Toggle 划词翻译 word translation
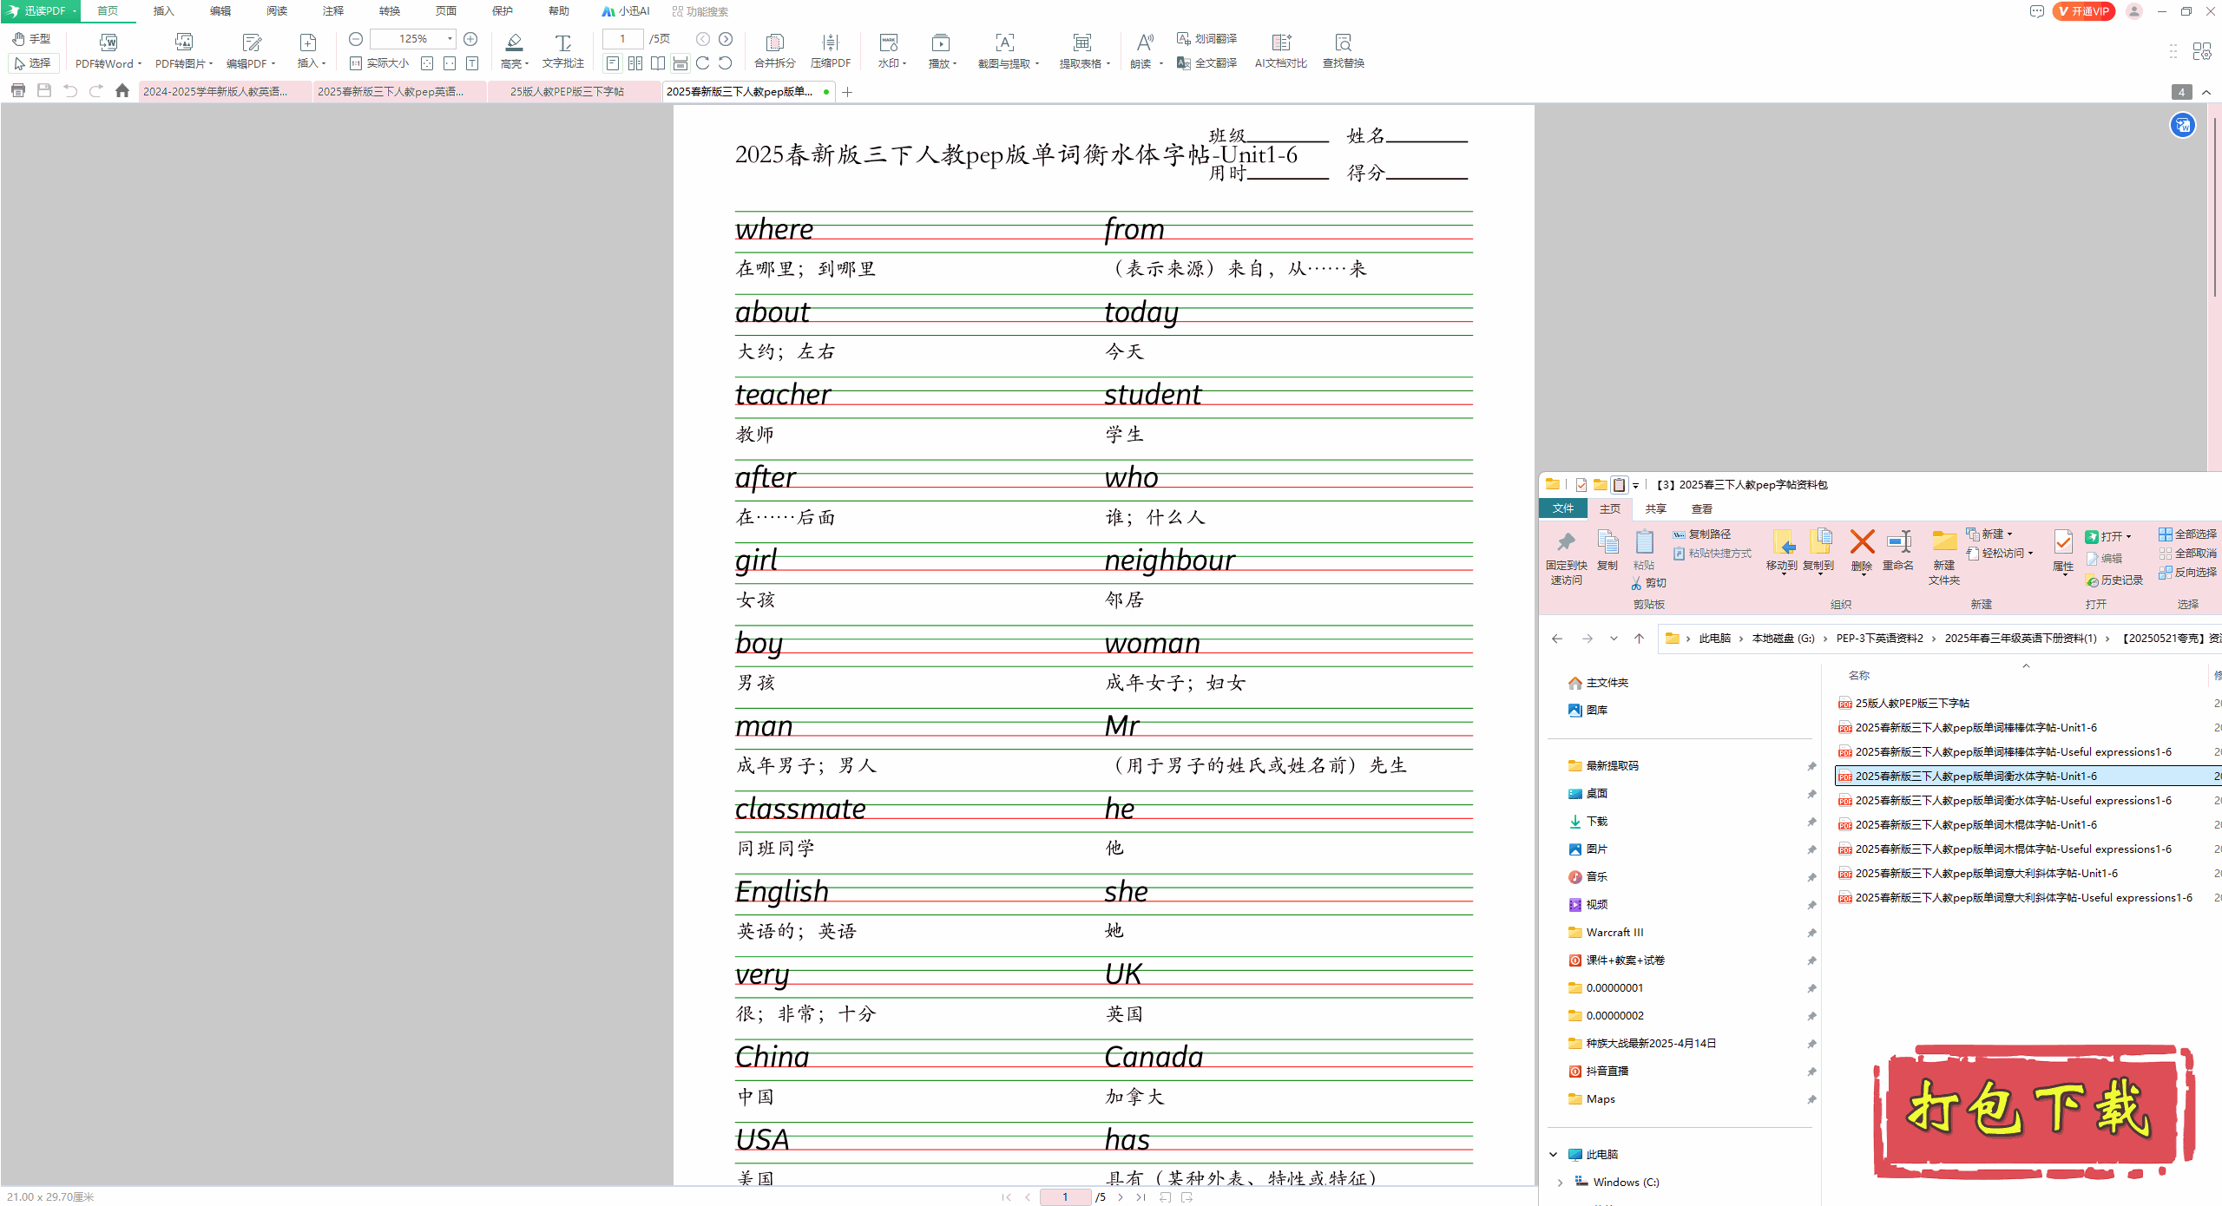This screenshot has width=2222, height=1206. click(1206, 39)
